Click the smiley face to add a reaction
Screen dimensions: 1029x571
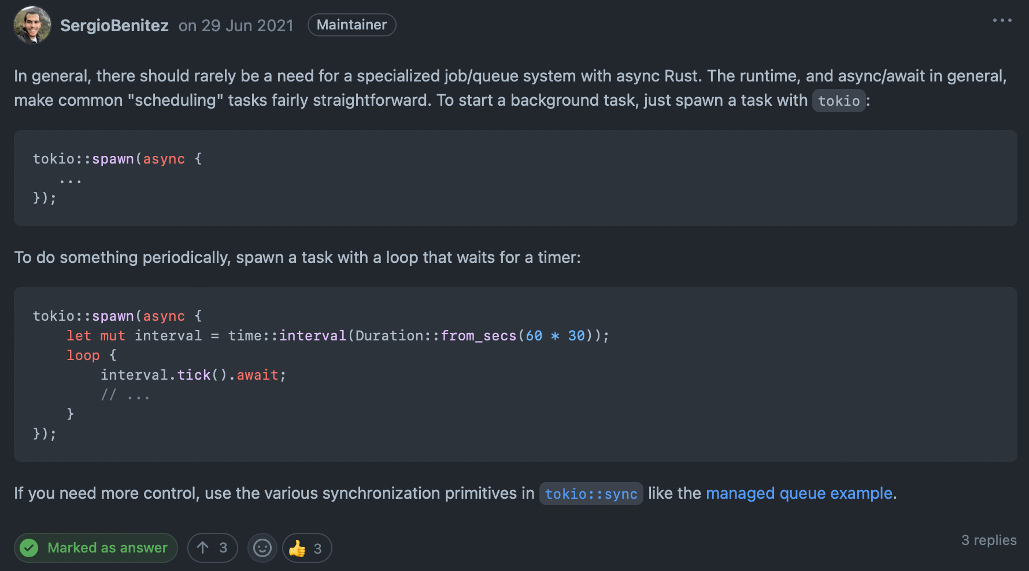(x=262, y=548)
